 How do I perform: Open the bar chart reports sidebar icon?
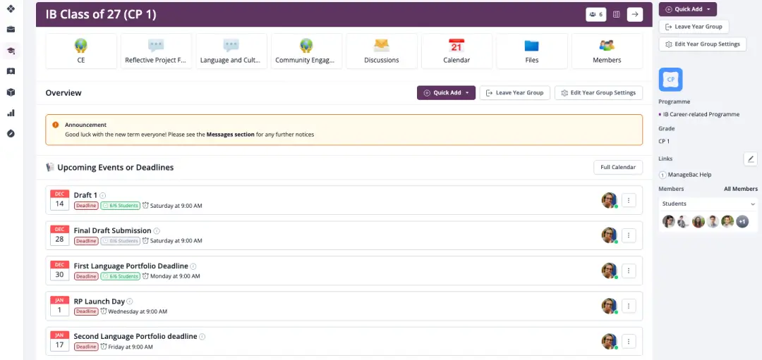coord(11,113)
